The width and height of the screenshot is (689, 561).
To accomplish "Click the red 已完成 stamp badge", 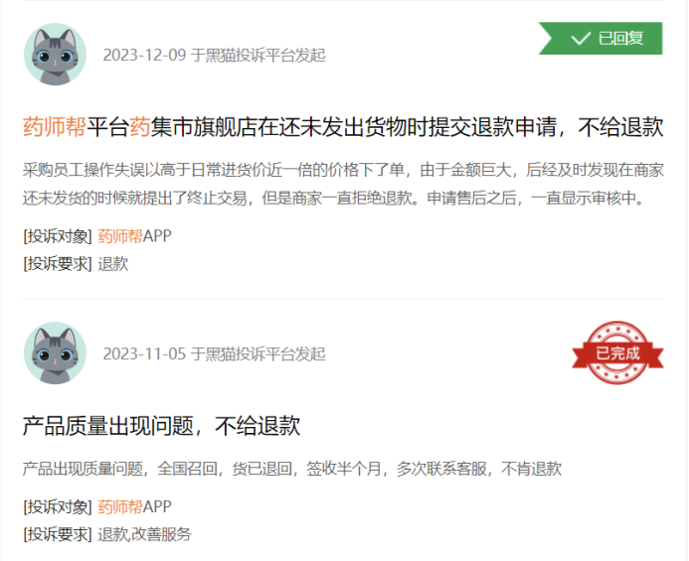I will coord(617,352).
